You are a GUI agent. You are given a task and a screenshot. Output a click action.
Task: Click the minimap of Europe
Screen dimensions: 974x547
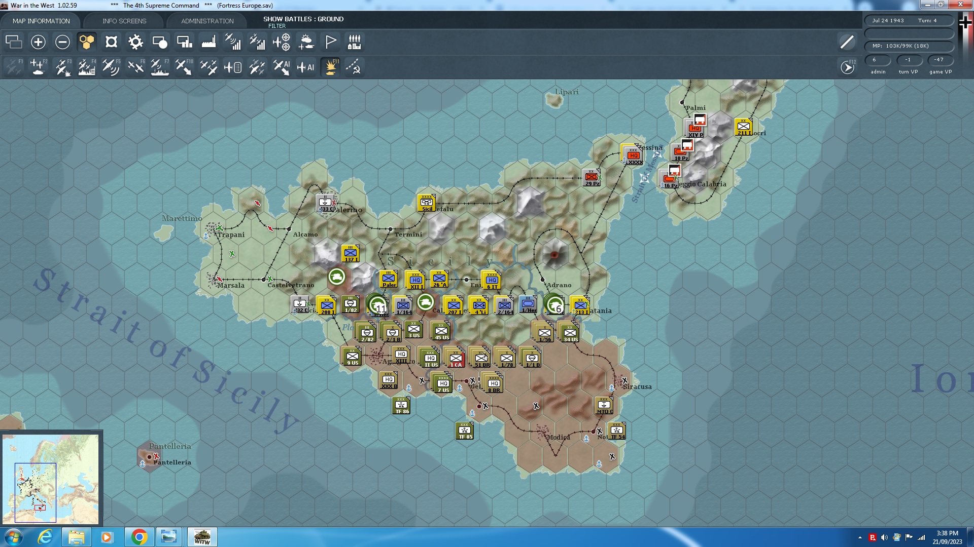pyautogui.click(x=51, y=479)
